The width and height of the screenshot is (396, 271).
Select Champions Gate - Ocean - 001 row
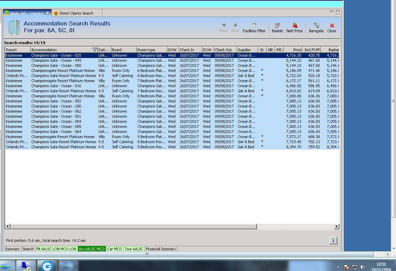172,116
